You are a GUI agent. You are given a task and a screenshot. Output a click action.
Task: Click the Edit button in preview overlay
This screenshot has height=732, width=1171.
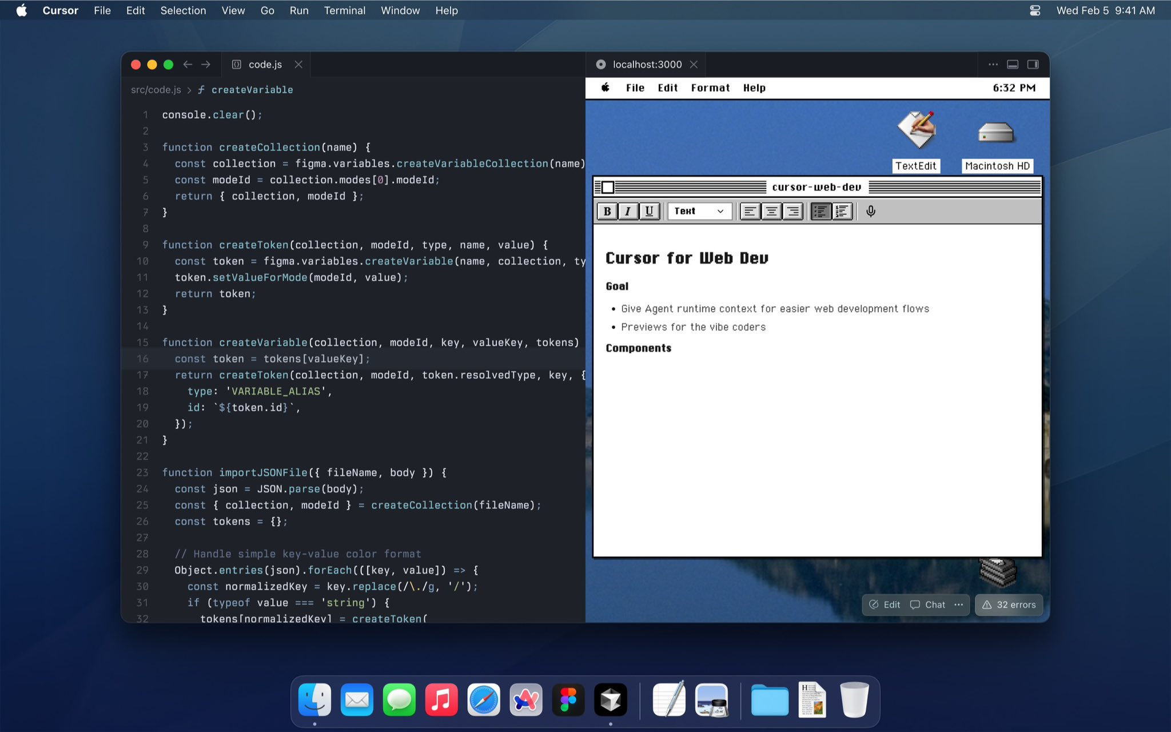point(885,604)
